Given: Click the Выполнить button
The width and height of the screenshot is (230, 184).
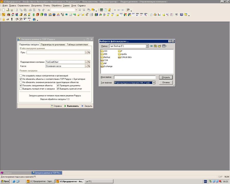Looking at the screenshot, I should tap(72, 106).
